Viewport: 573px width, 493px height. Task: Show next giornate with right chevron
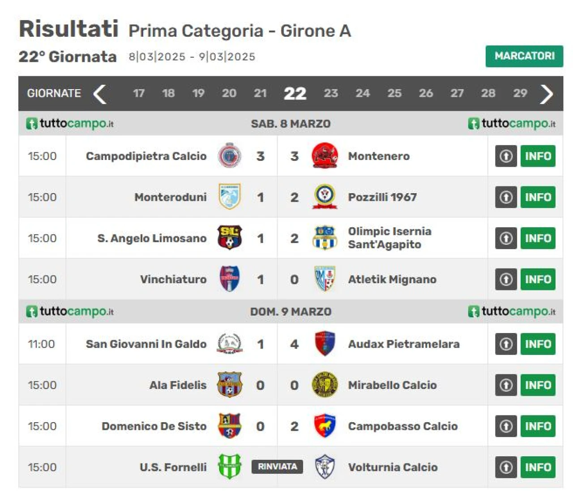547,94
